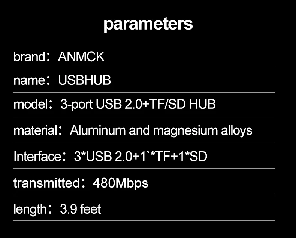This screenshot has height=238, width=296.
Task: Select the "3.9 feet" value
Action: click(81, 209)
